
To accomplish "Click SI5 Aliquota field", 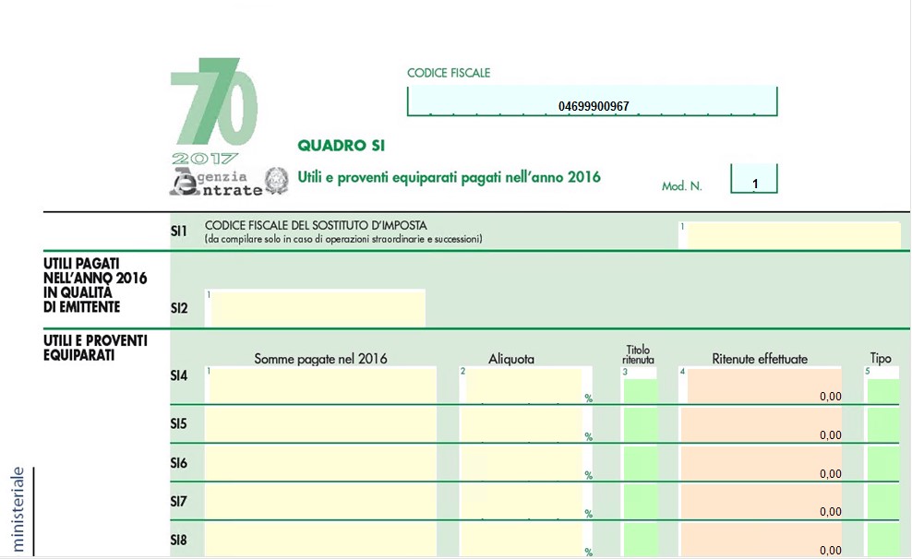I will click(x=522, y=423).
